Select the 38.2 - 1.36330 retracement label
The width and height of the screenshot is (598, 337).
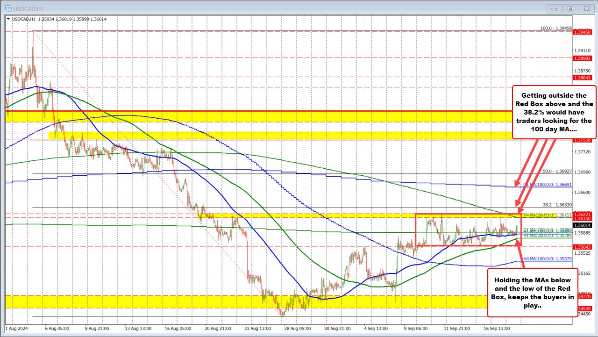tap(557, 205)
